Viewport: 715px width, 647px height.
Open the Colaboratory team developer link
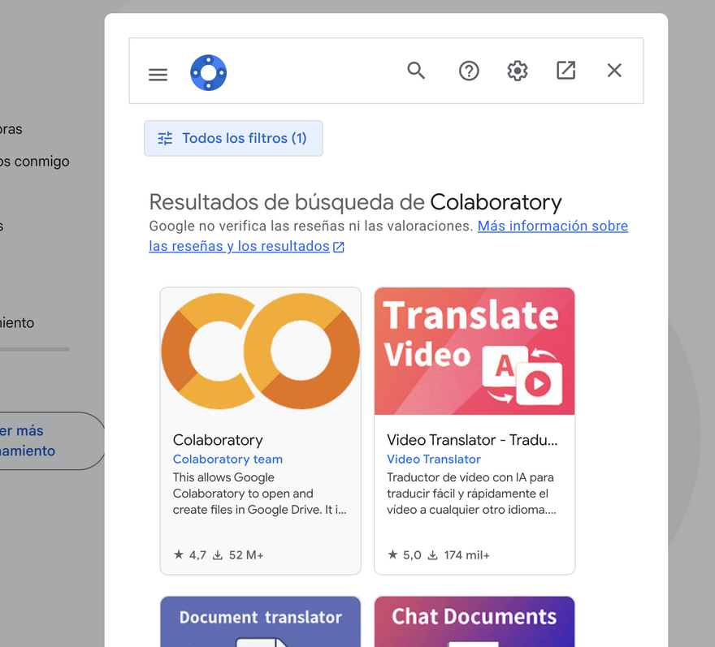227,459
